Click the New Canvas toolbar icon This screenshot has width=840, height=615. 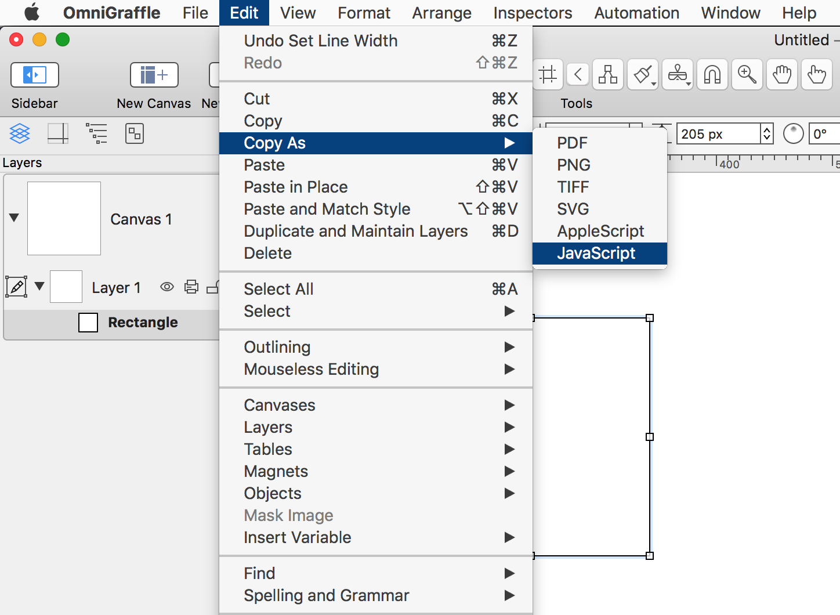pyautogui.click(x=154, y=75)
